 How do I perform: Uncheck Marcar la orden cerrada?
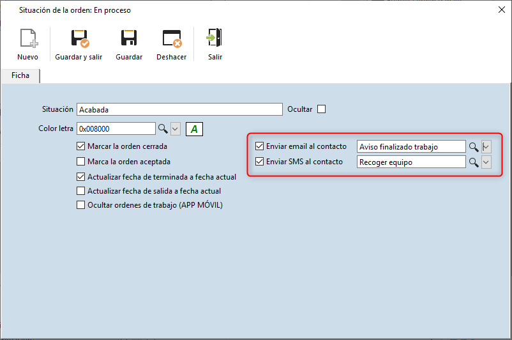coord(80,146)
